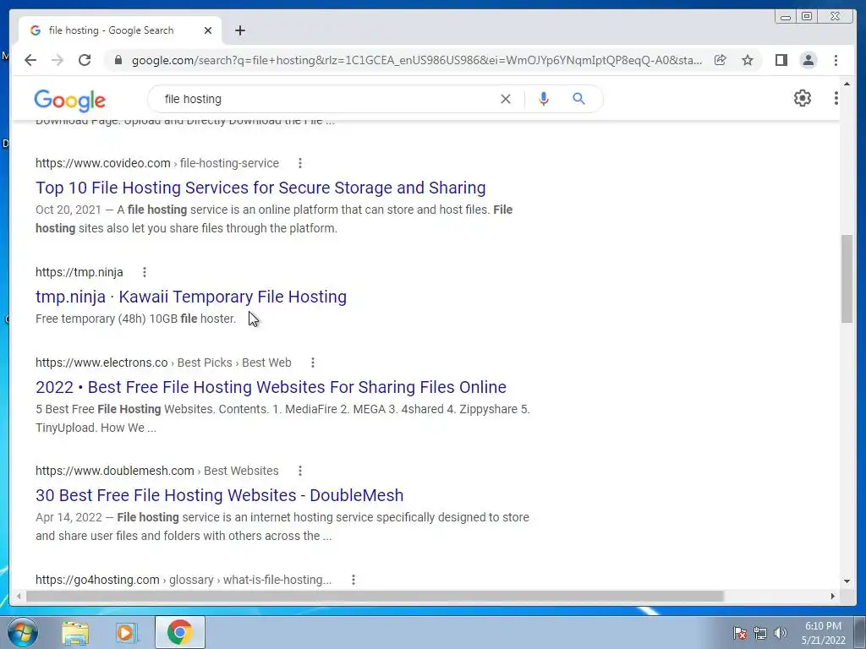Click the horizontal scroll right arrow
This screenshot has height=649, width=866.
pyautogui.click(x=833, y=596)
